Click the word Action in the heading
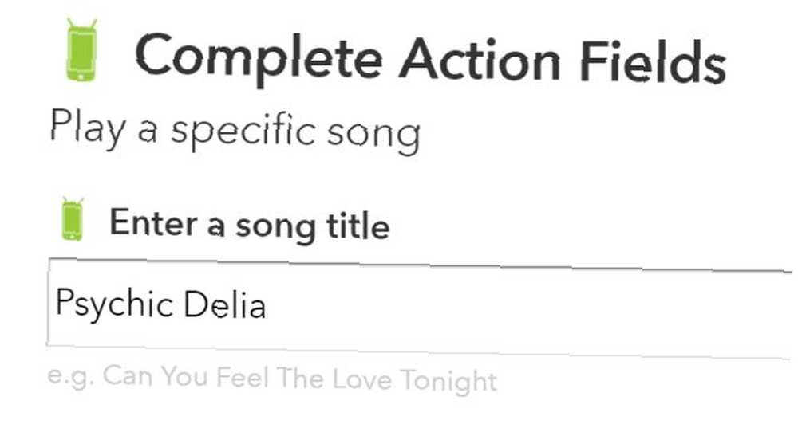The width and height of the screenshot is (798, 428). 480,60
